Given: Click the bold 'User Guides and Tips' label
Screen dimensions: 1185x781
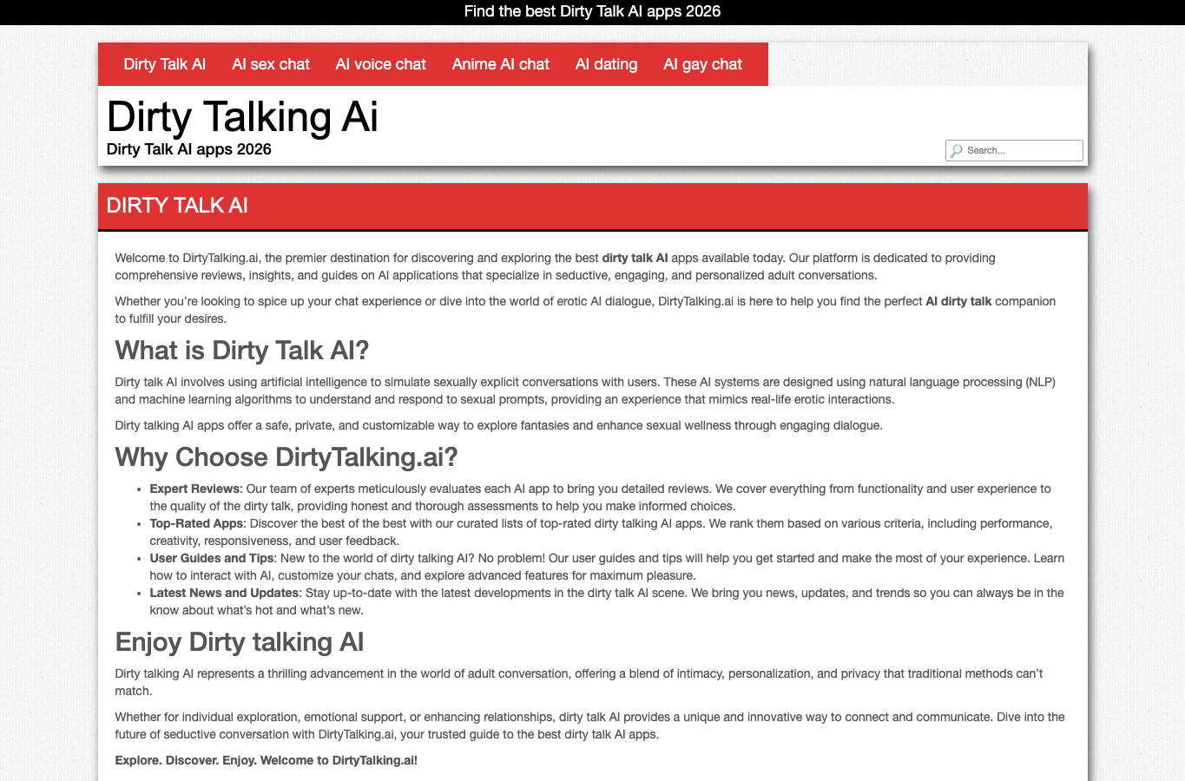Looking at the screenshot, I should 212,558.
